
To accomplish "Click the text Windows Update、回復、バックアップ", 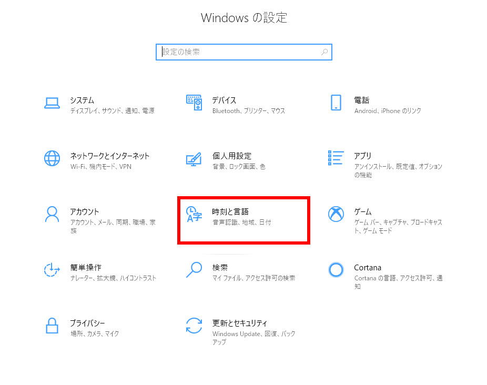I will point(253,338).
